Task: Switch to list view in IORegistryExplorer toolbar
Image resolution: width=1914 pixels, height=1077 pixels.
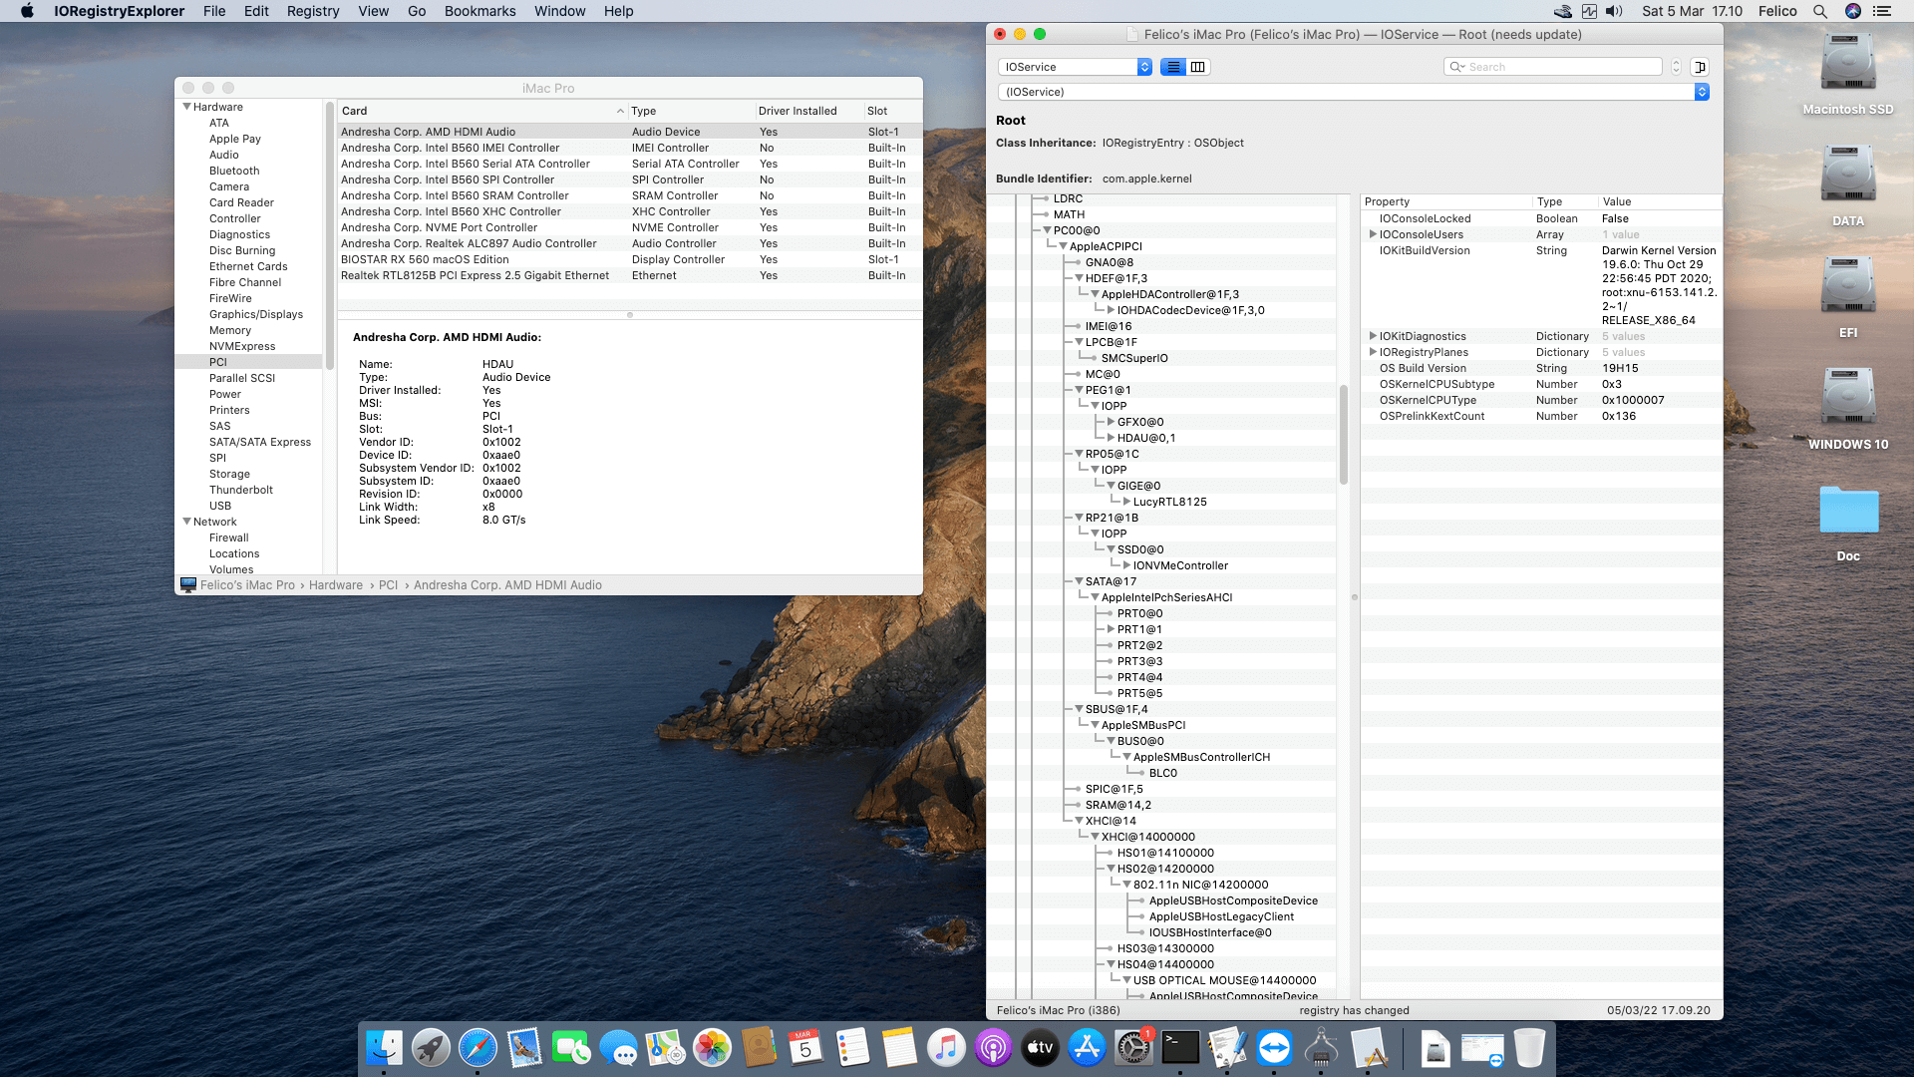Action: pyautogui.click(x=1173, y=67)
